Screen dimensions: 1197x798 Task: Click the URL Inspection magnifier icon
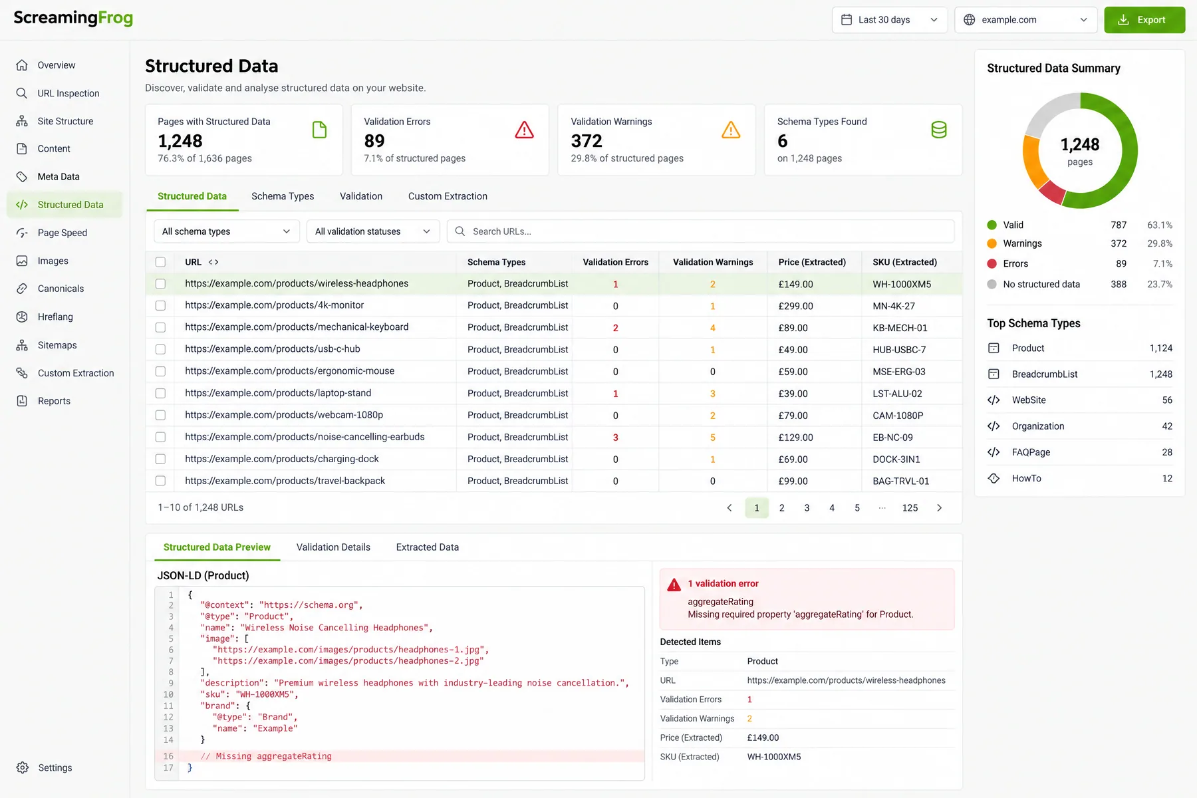pos(22,93)
